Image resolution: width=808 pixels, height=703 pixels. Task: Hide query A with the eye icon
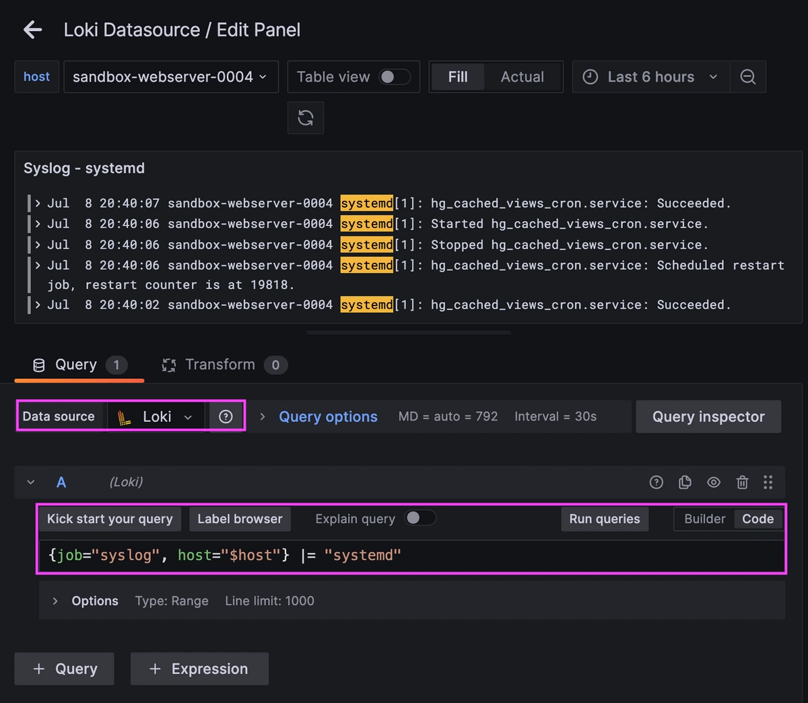714,482
